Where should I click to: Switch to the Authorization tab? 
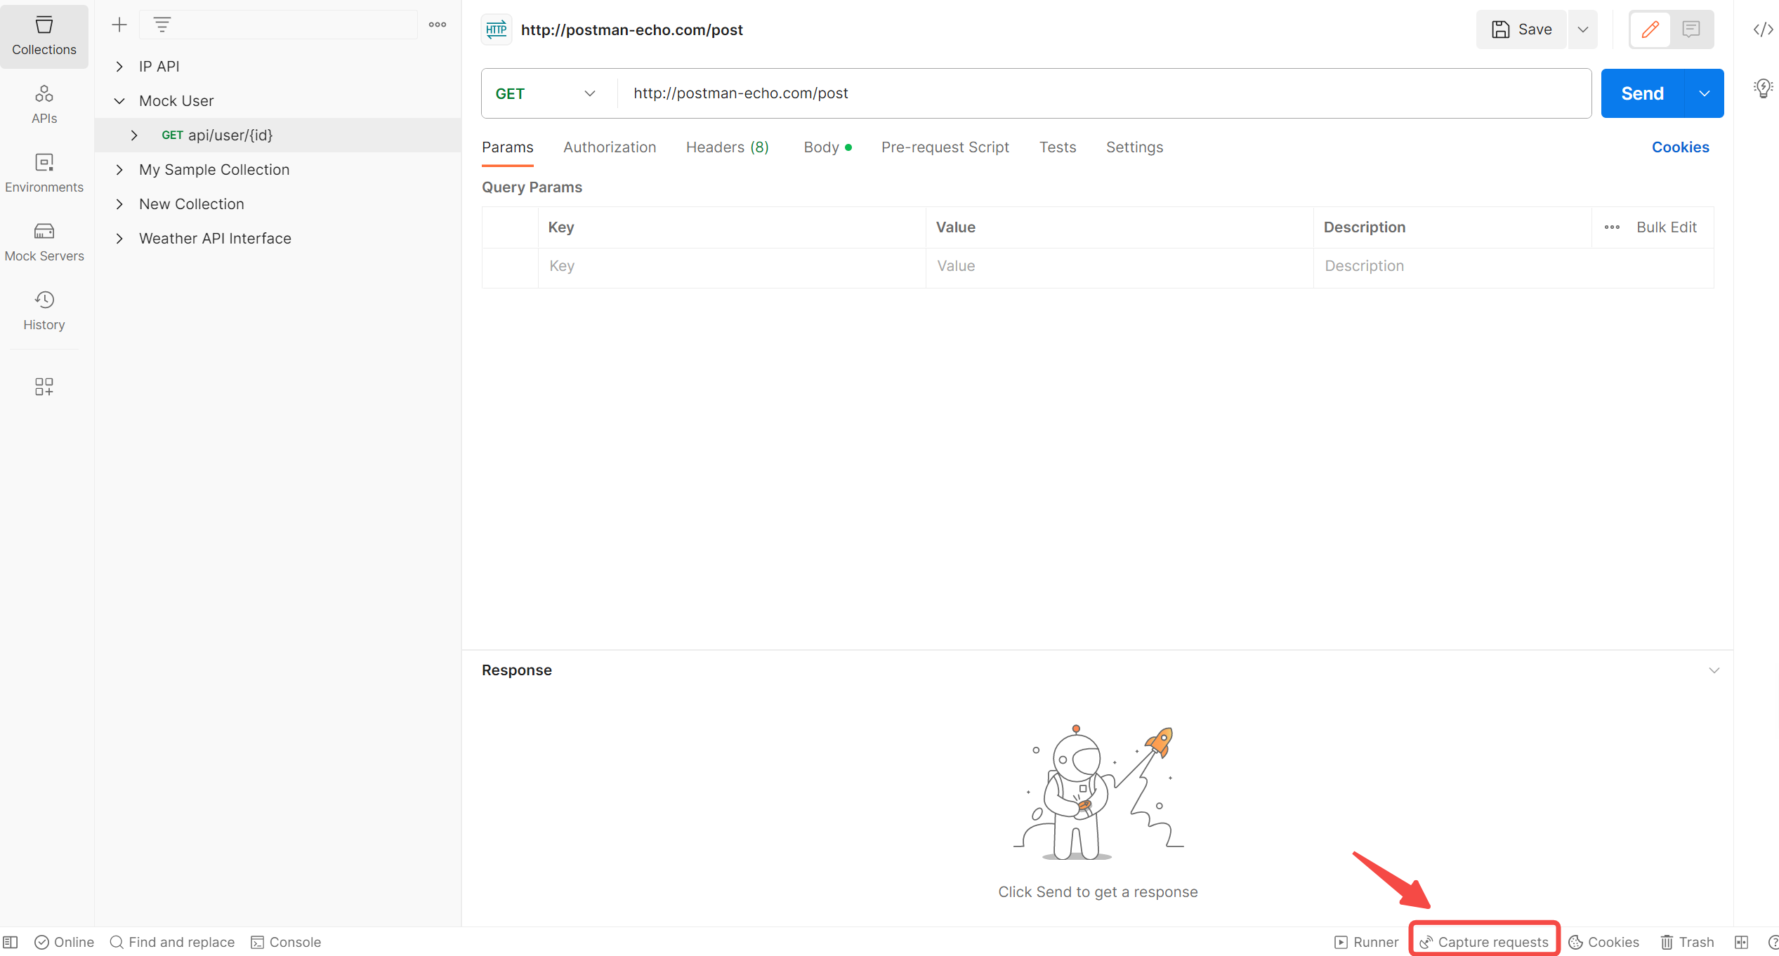[x=610, y=147]
